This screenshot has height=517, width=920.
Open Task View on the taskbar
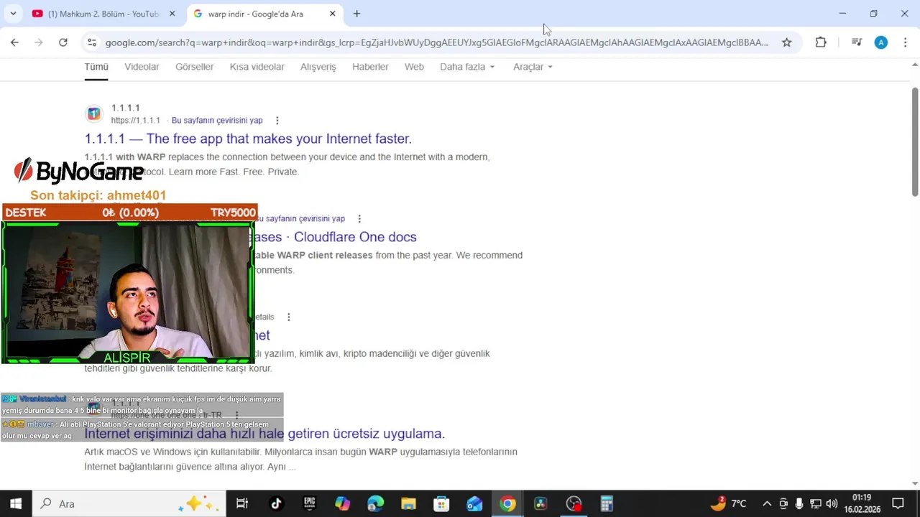[242, 503]
